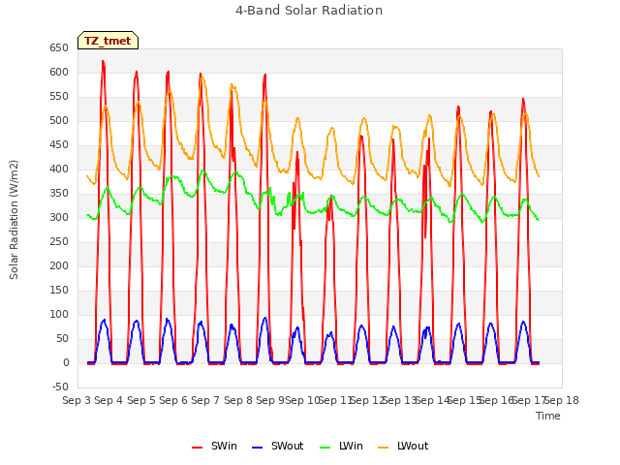Select the LWout legend entry
Screen dimensions: 620x465
tap(403, 446)
